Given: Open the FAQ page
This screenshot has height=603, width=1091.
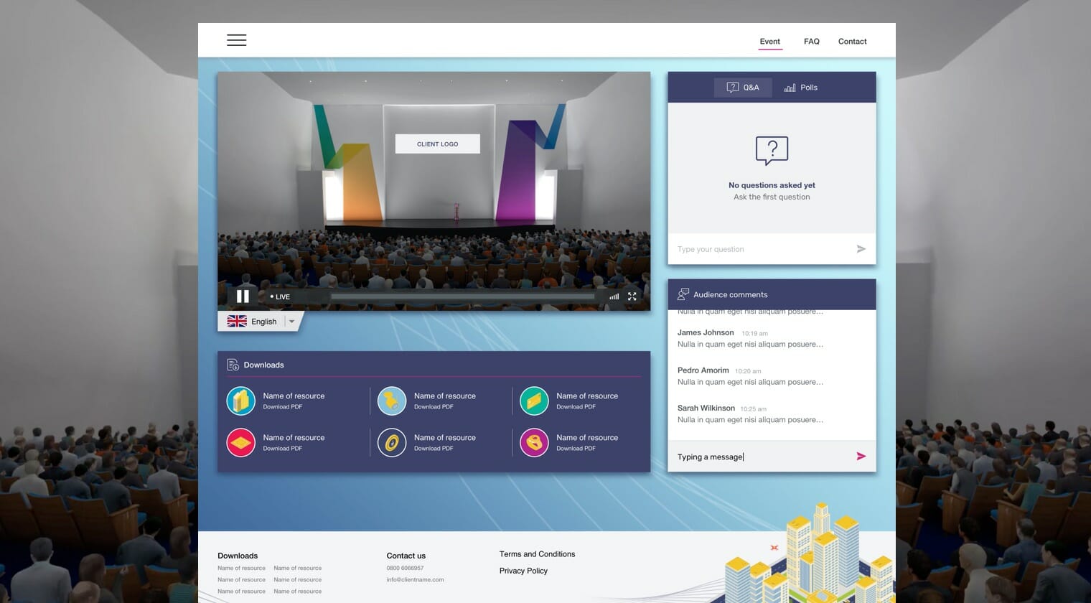Looking at the screenshot, I should 812,42.
